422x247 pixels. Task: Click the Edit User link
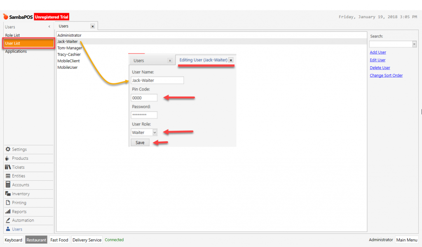[377, 60]
